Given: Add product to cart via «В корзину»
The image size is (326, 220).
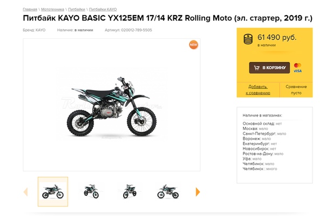Looking at the screenshot, I should click(269, 68).
